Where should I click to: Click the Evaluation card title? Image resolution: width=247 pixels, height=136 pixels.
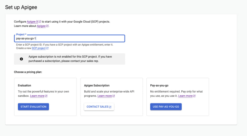click(24, 85)
